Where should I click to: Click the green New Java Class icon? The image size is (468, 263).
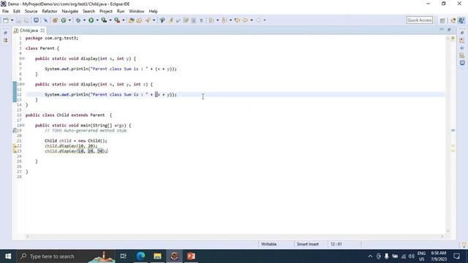pyautogui.click(x=64, y=20)
